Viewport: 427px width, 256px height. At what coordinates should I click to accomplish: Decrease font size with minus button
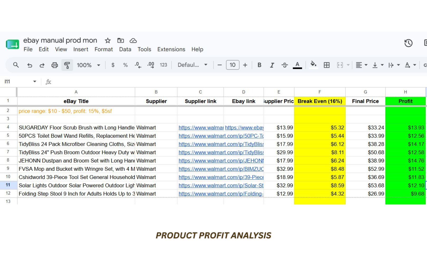point(219,65)
